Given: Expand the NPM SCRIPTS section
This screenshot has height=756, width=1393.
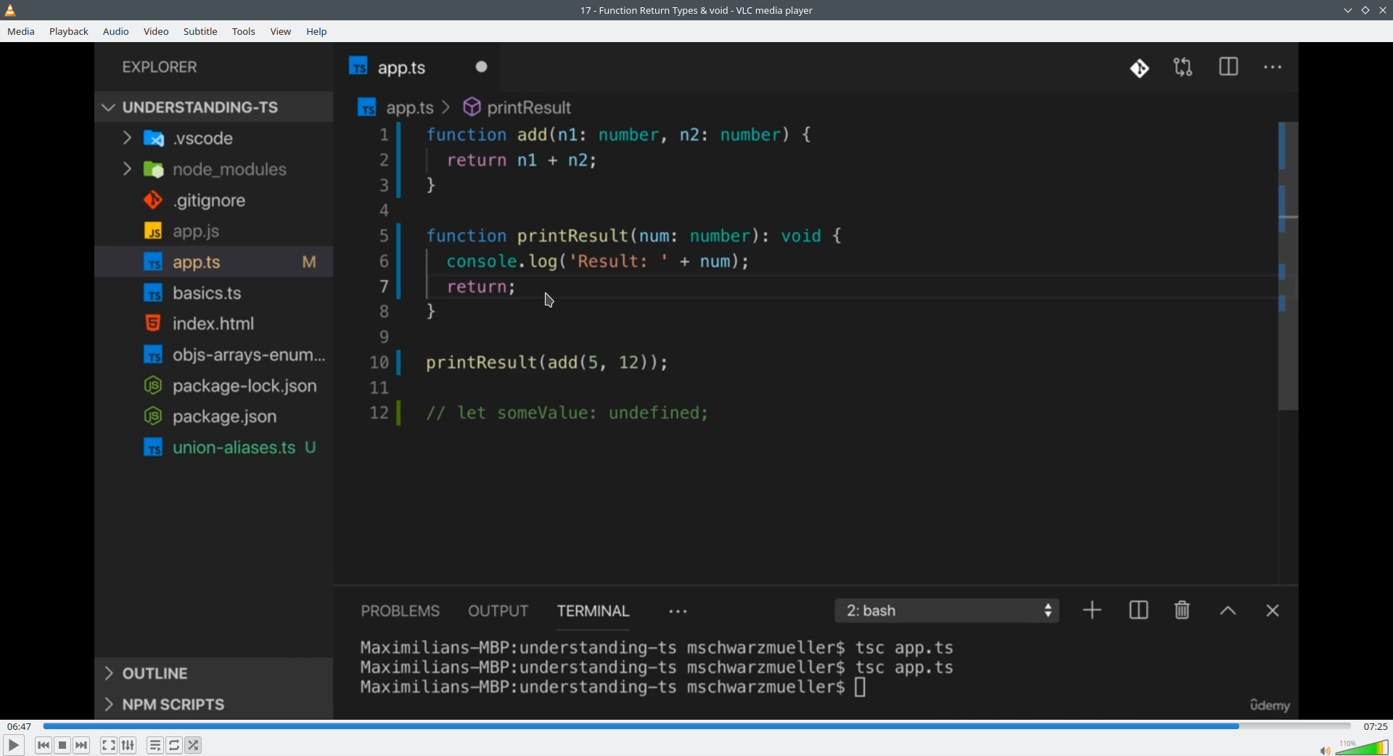Looking at the screenshot, I should click(x=214, y=704).
